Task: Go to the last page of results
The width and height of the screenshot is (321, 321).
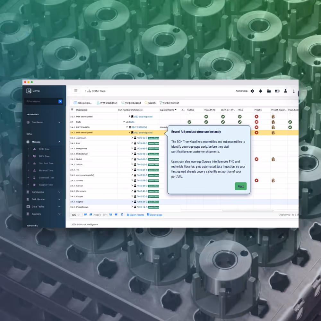Action: point(116,214)
